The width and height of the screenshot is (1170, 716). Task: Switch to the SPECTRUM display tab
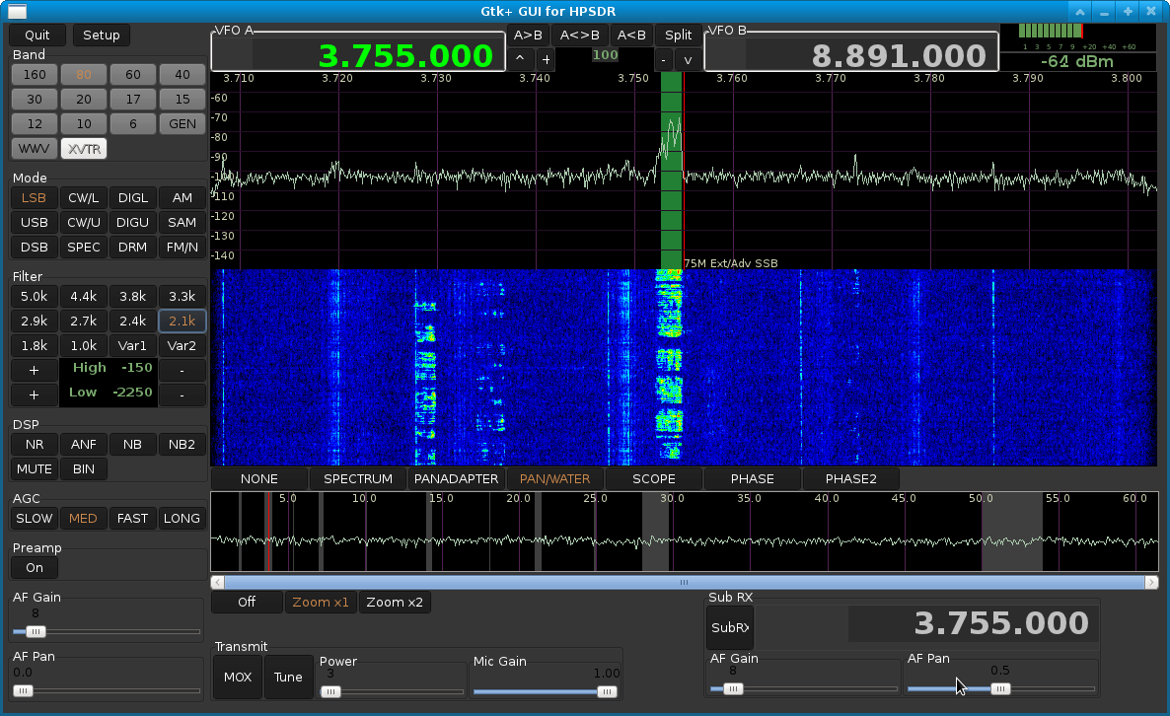[x=357, y=478]
